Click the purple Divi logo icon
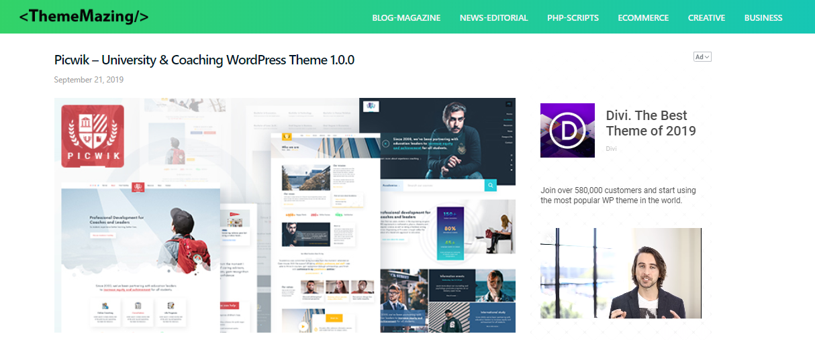815x340 pixels. click(x=567, y=130)
